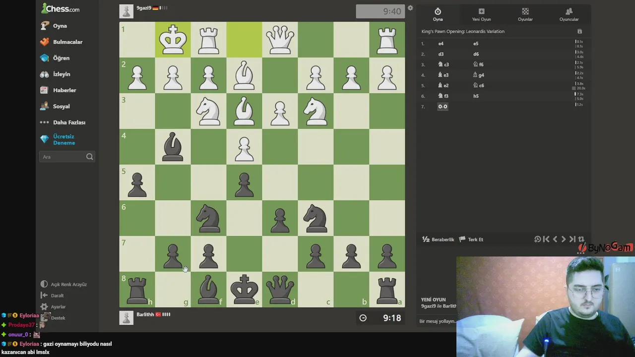Open the Barlithh player name
Image resolution: width=635 pixels, height=357 pixels.
click(145, 314)
